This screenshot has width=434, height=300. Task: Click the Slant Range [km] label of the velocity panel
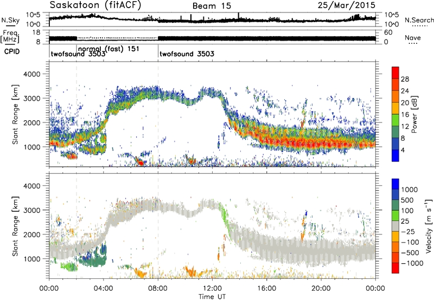(x=15, y=226)
